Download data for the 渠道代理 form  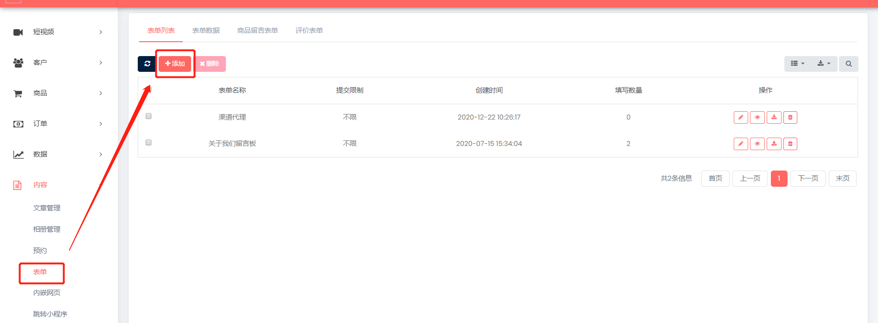tap(774, 117)
